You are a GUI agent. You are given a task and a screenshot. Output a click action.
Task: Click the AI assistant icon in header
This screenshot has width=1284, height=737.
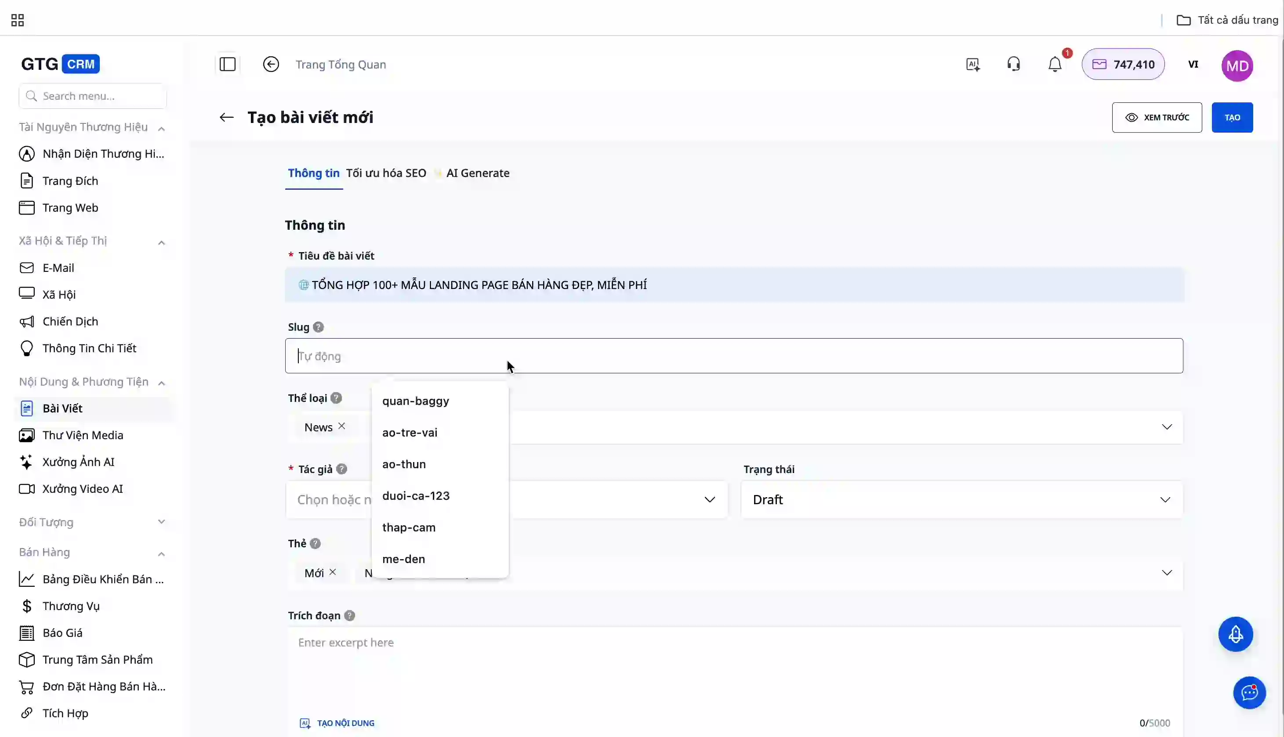(x=972, y=64)
